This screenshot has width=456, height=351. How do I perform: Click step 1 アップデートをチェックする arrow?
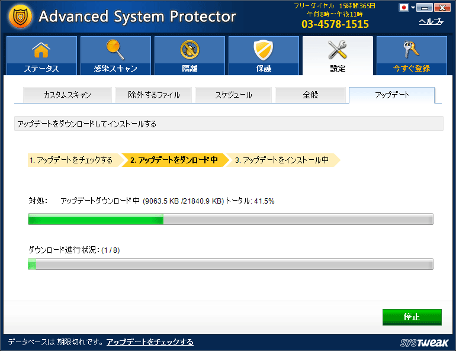pyautogui.click(x=75, y=160)
